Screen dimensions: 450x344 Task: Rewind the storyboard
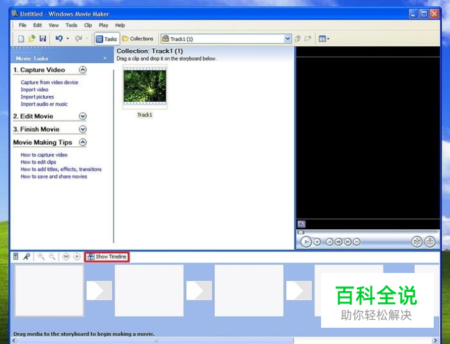click(x=66, y=257)
